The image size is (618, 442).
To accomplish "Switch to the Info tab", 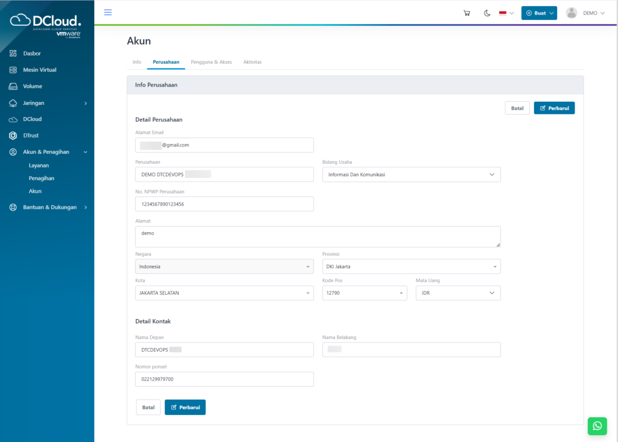I will 137,62.
